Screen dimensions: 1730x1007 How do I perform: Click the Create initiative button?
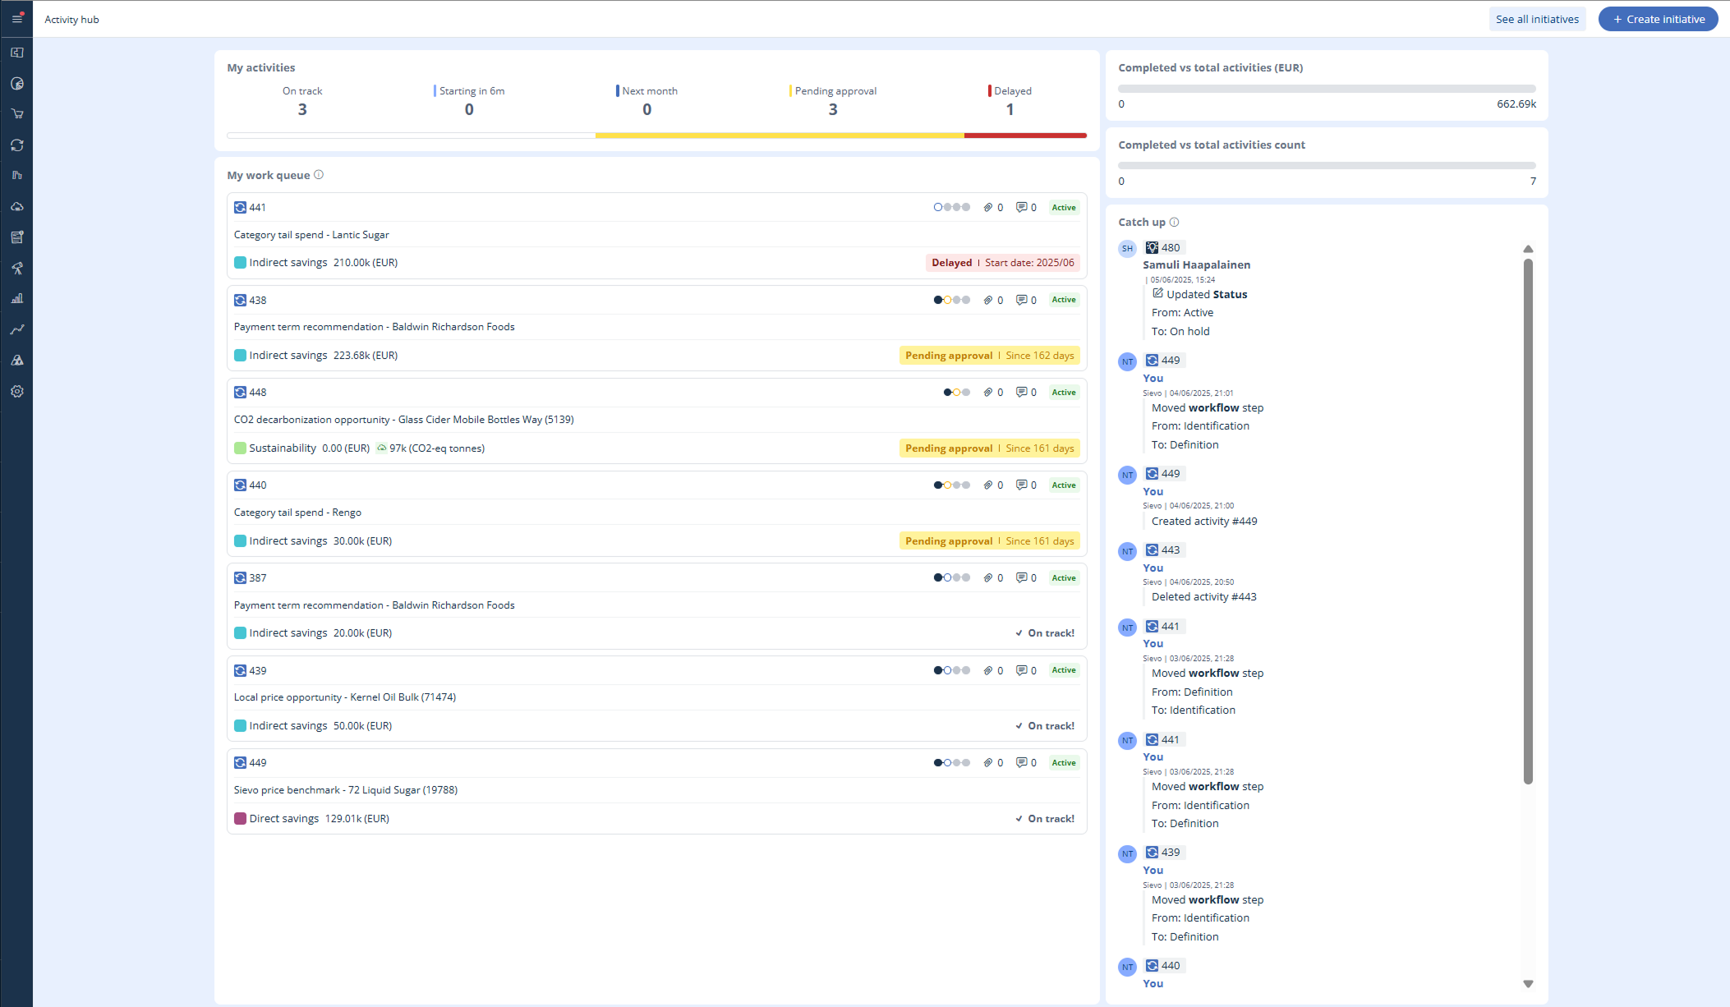point(1657,19)
